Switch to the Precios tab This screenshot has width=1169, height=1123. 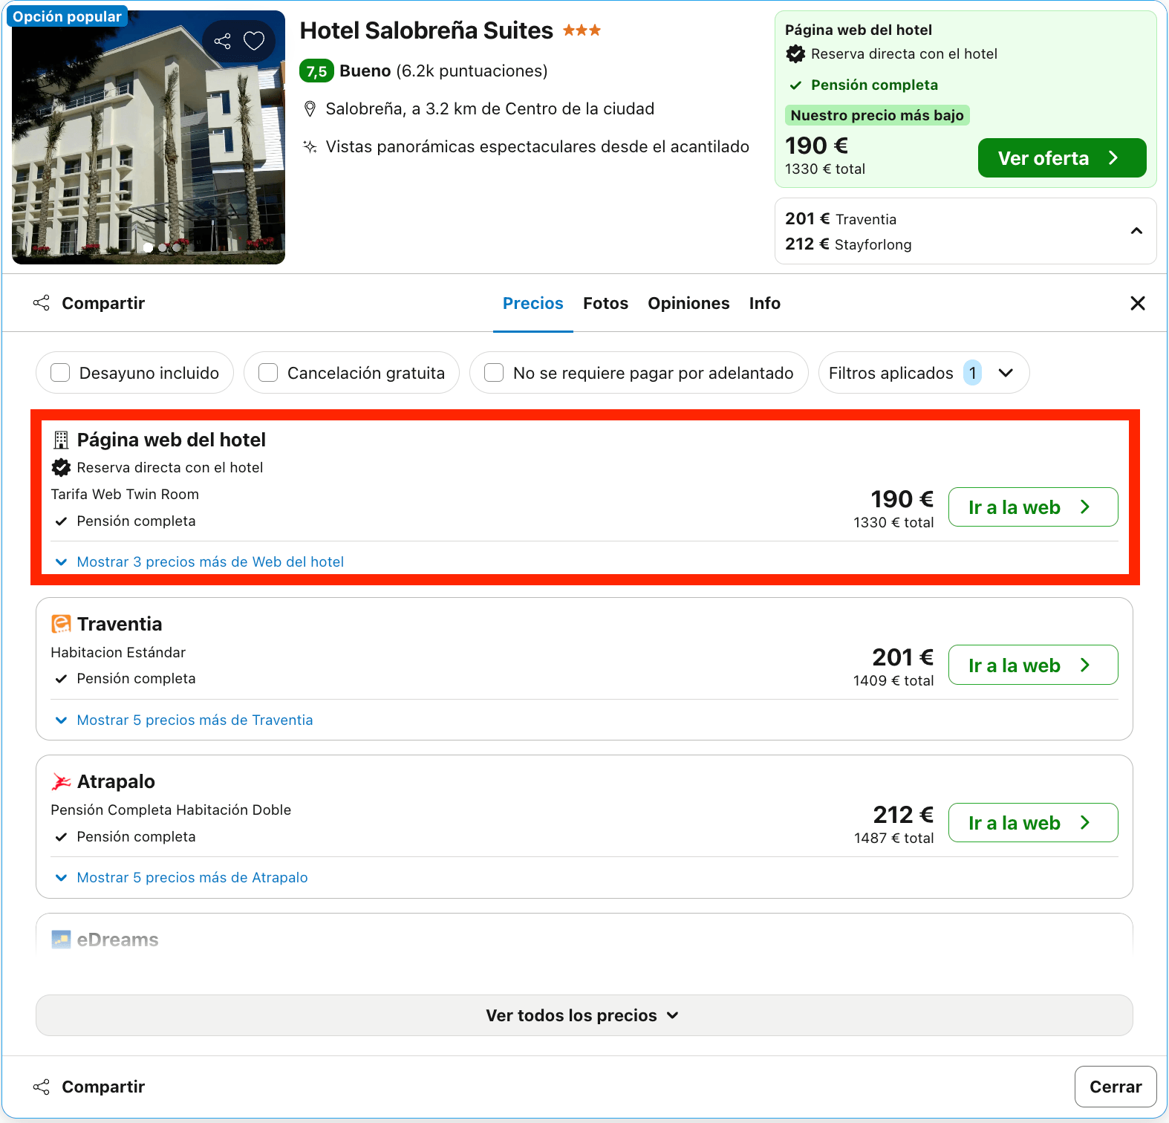(533, 303)
